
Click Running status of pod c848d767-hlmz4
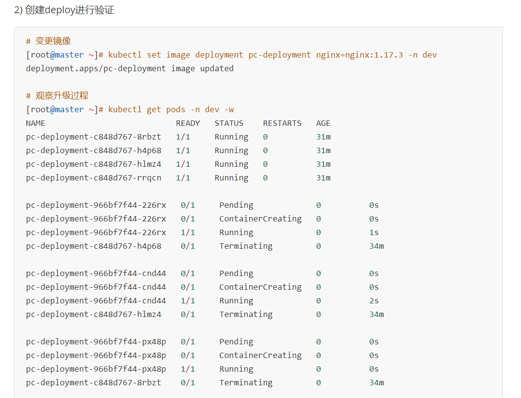[231, 164]
